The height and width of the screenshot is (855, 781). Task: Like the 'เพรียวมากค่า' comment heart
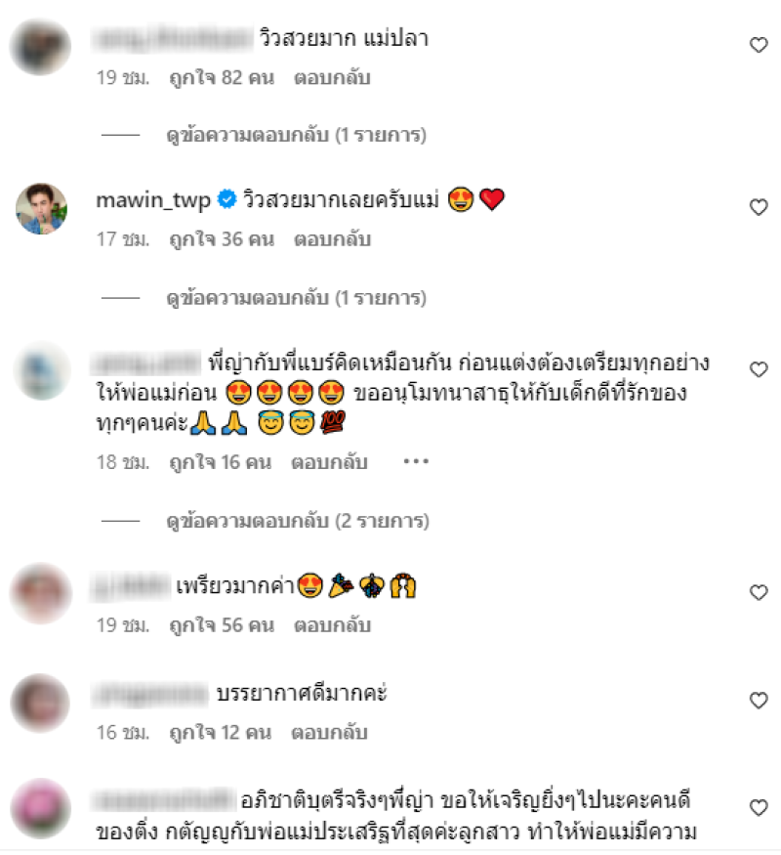pyautogui.click(x=759, y=592)
